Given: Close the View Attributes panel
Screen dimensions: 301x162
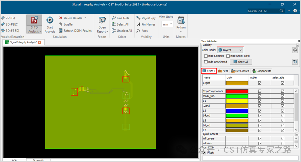Looking at the screenshot, I should click(299, 41).
